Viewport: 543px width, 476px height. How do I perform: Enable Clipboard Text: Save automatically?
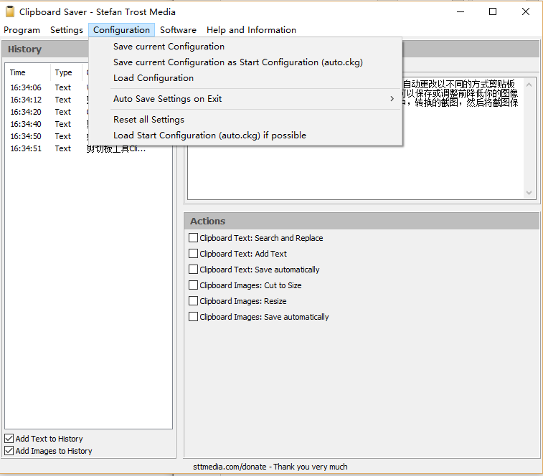click(194, 270)
